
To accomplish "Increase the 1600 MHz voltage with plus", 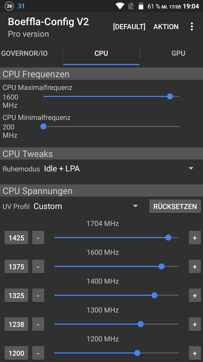I will click(x=195, y=266).
